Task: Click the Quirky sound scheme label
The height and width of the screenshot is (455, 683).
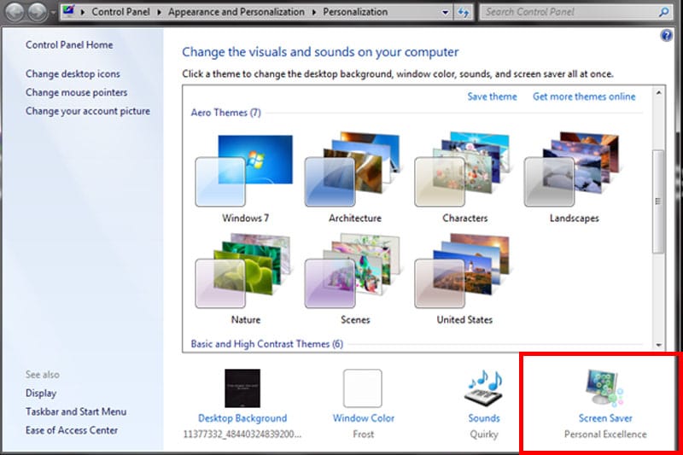Action: coord(484,435)
